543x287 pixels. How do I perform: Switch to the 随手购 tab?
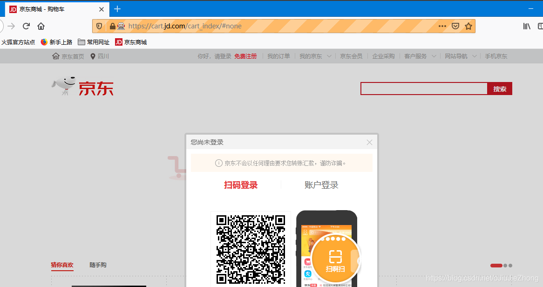point(98,265)
